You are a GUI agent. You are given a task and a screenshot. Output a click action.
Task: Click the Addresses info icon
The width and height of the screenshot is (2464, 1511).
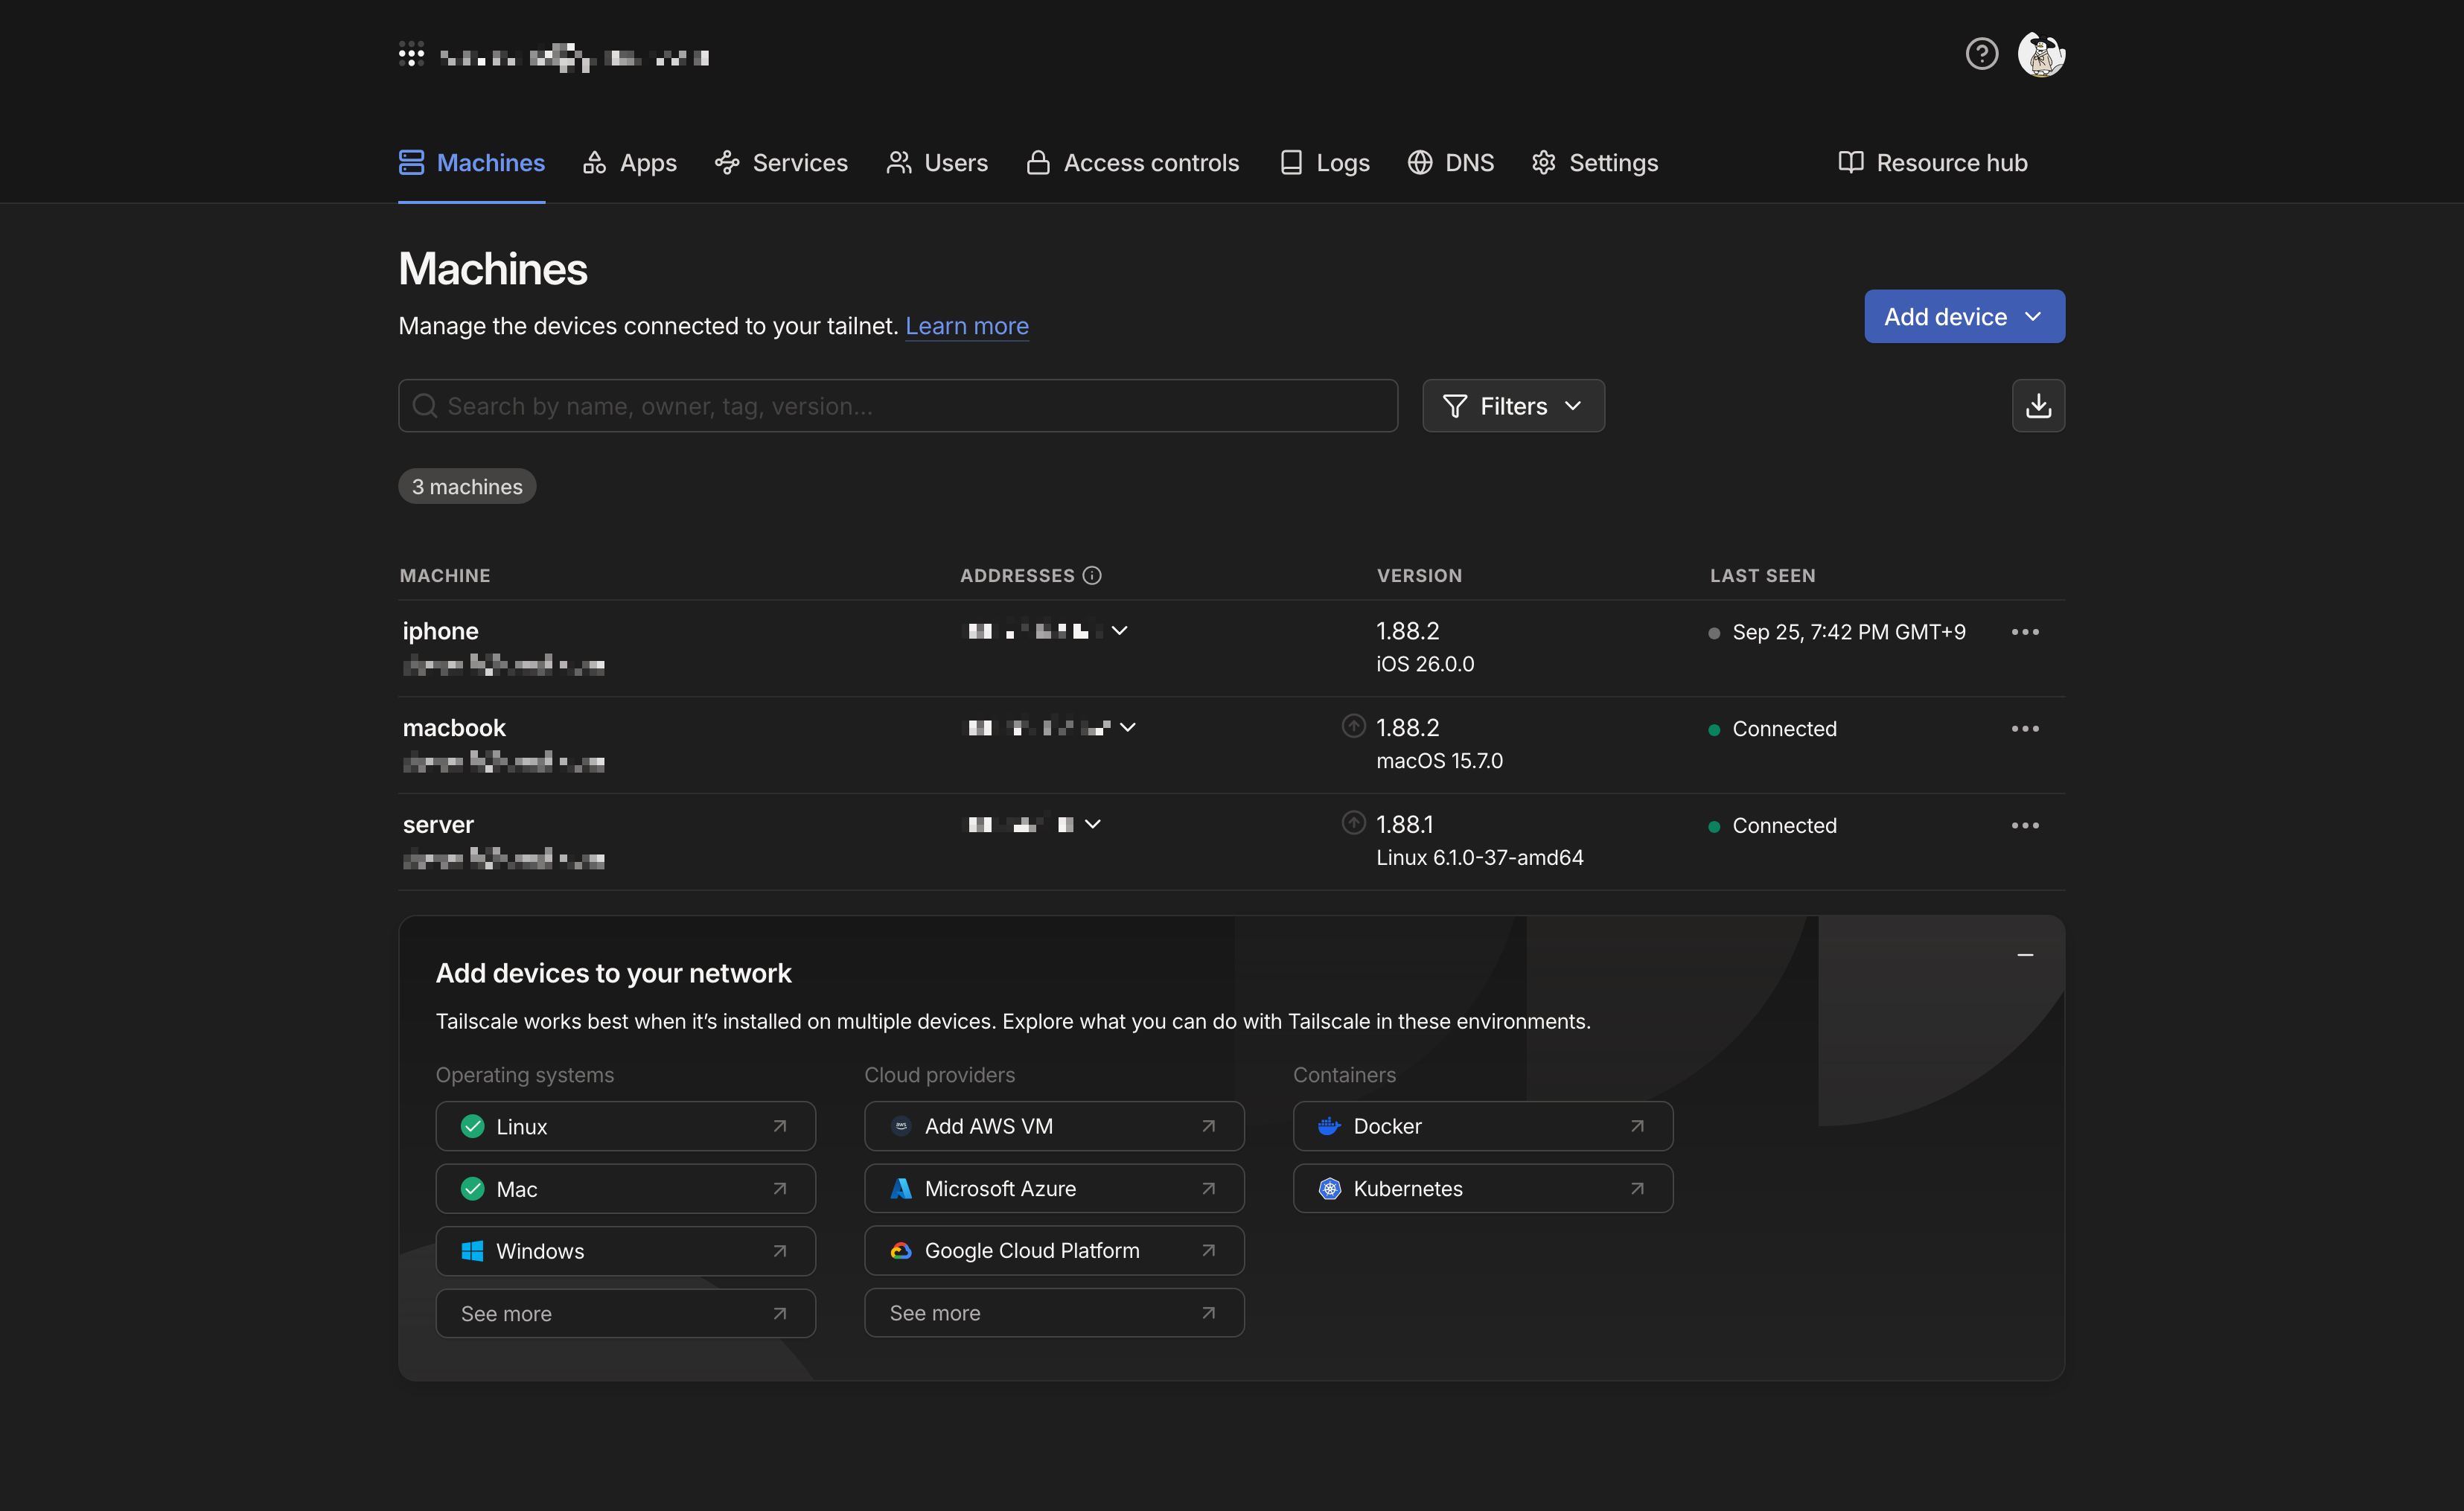point(1092,575)
